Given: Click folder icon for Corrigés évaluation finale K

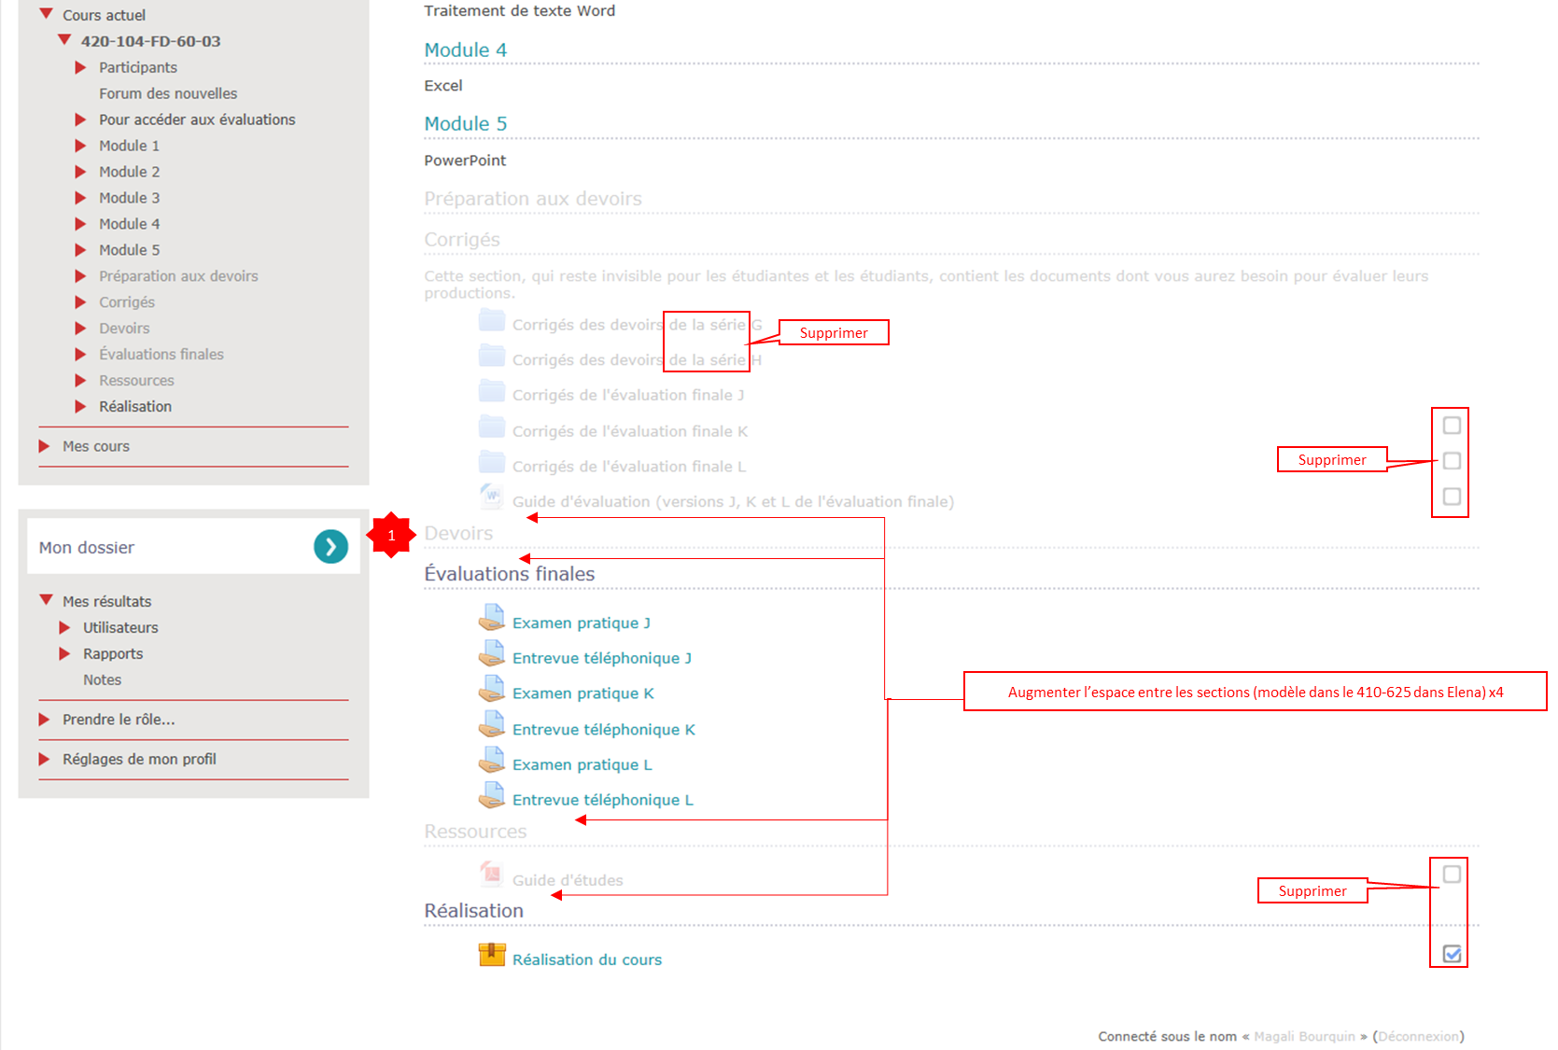Looking at the screenshot, I should (x=492, y=427).
